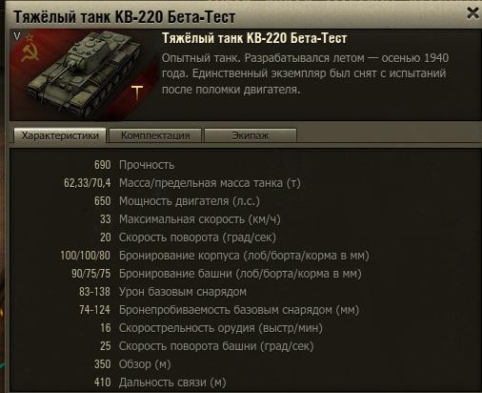Select the Бронирование башни stat line
Image resolution: width=482 pixels, height=393 pixels.
(216, 274)
